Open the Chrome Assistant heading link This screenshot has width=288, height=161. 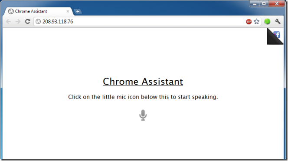coord(143,82)
